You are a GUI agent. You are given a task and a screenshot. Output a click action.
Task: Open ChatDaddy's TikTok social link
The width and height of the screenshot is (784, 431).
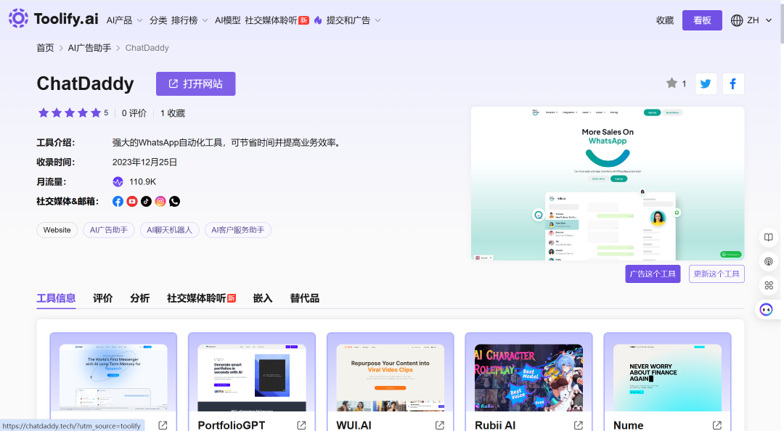tap(146, 202)
